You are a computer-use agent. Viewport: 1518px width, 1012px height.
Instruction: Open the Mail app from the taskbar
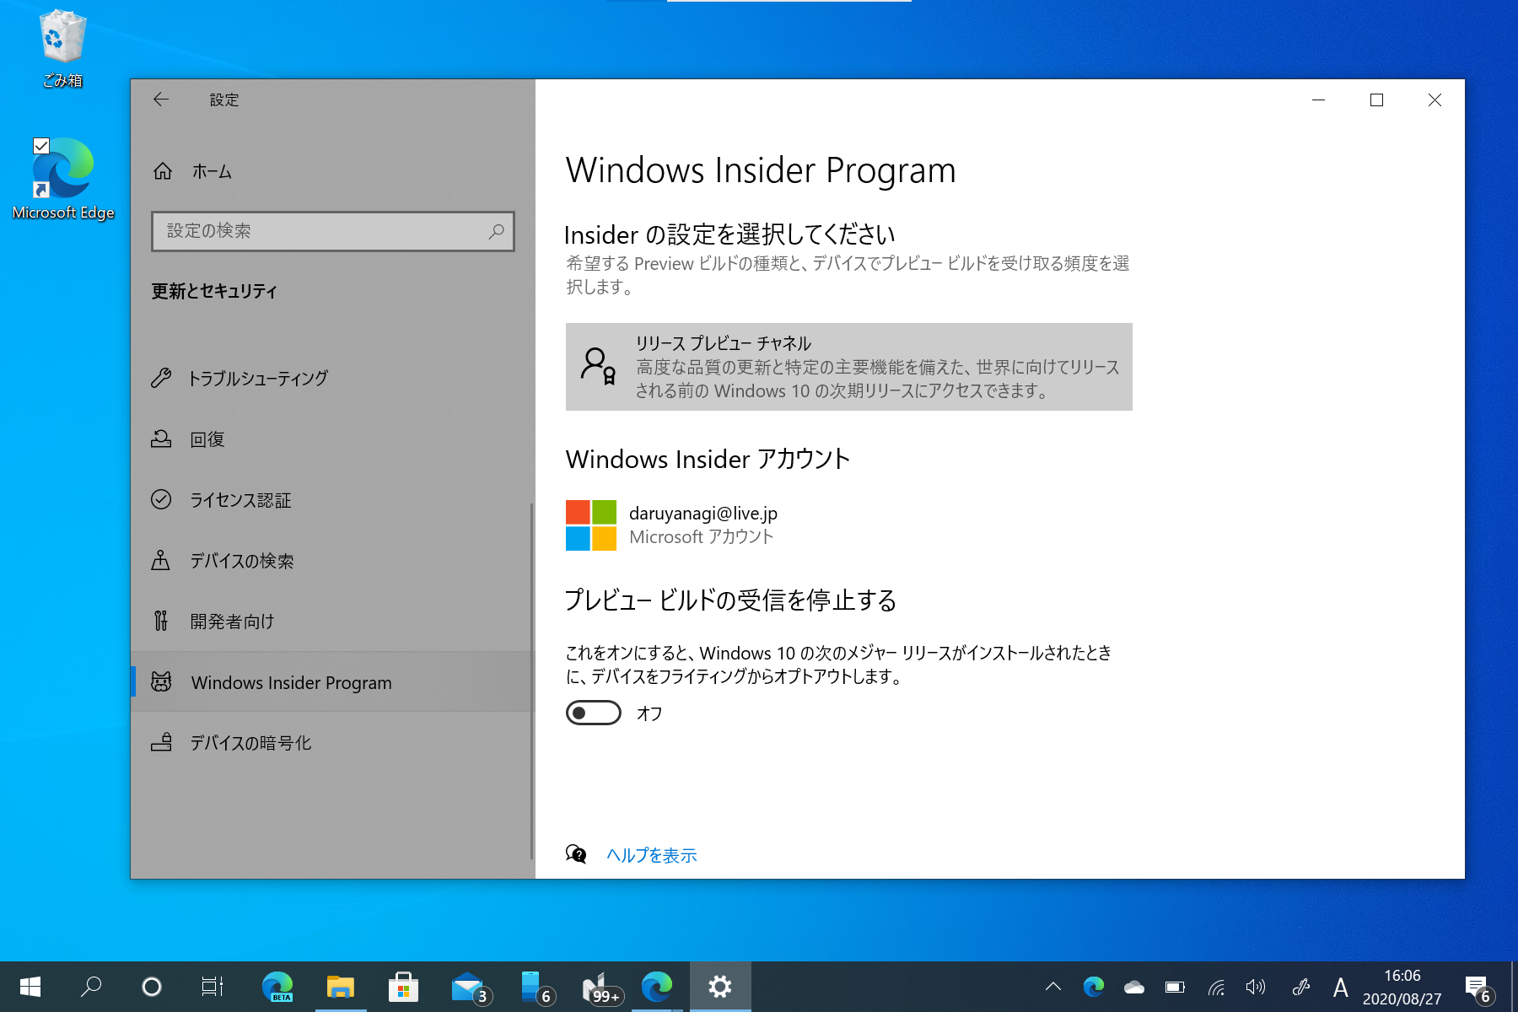point(469,986)
